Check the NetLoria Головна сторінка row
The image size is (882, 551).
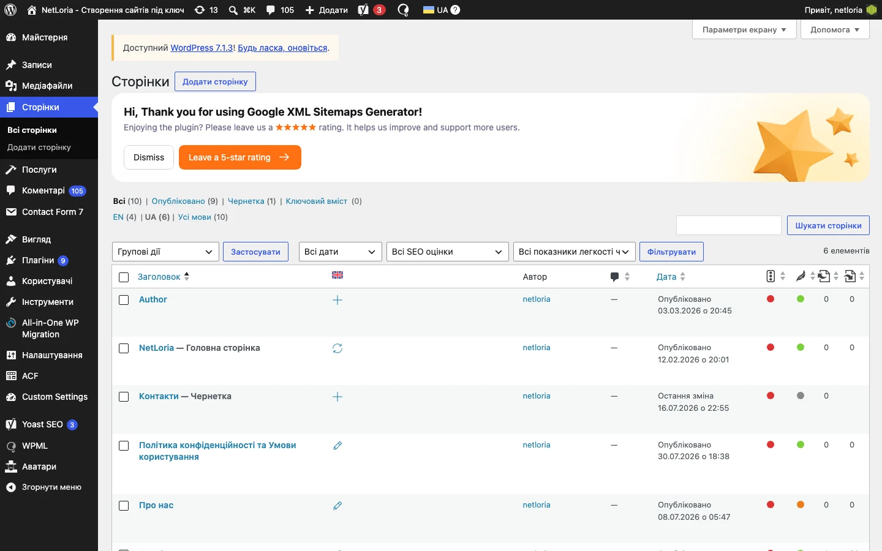click(124, 348)
